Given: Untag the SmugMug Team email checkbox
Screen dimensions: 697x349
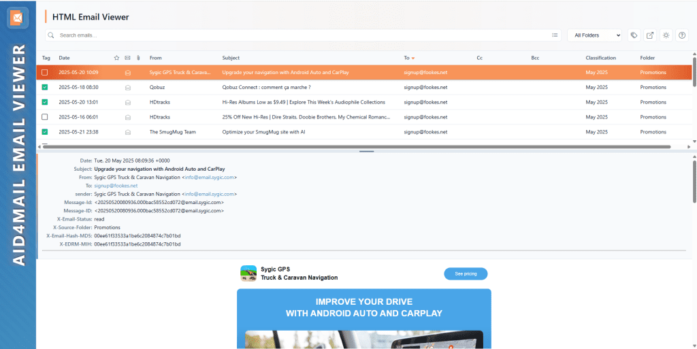Looking at the screenshot, I should (x=44, y=132).
